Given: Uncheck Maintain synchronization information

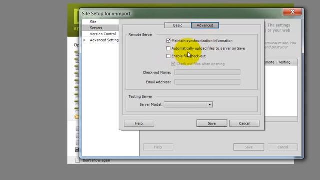Looking at the screenshot, I should pyautogui.click(x=168, y=41).
